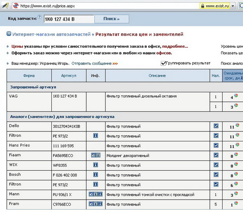Screen dimensions: 243x212
Task: Open help icon next to Код запчасти
Action: click(40, 17)
